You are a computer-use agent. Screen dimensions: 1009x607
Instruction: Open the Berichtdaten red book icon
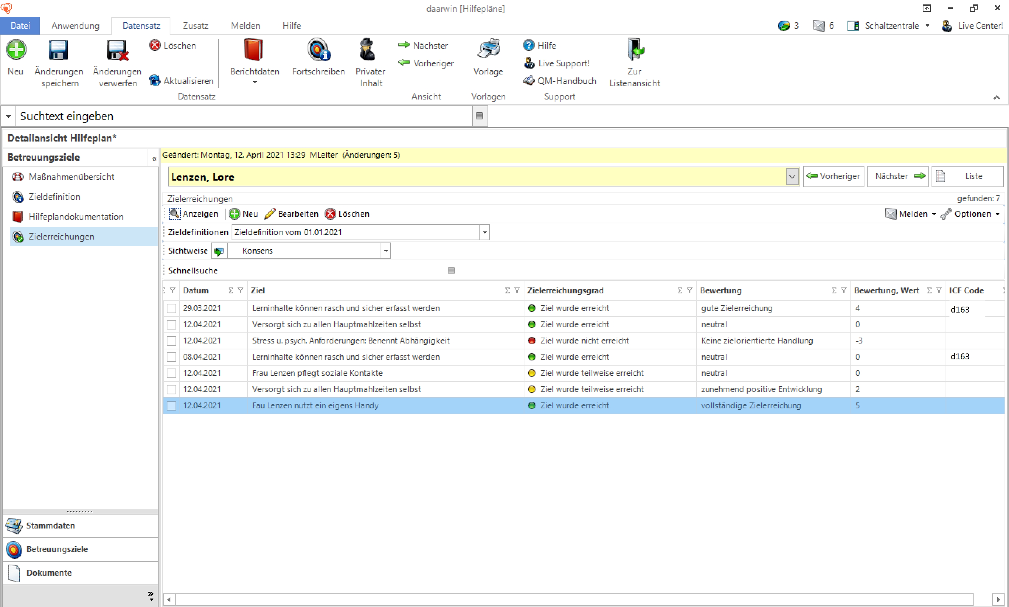pos(254,50)
